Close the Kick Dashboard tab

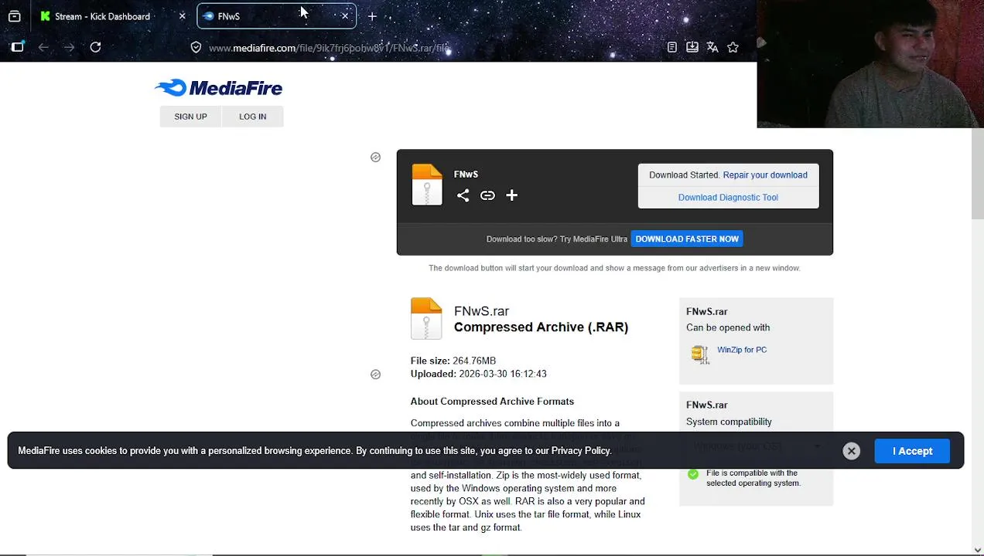click(x=182, y=16)
